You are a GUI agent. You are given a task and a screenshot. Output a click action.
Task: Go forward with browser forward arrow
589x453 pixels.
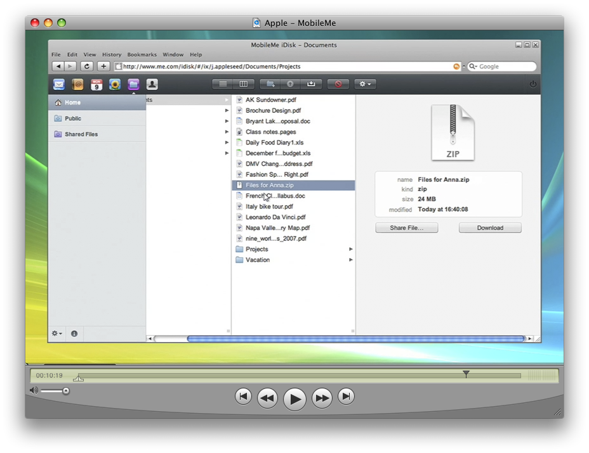tap(70, 67)
